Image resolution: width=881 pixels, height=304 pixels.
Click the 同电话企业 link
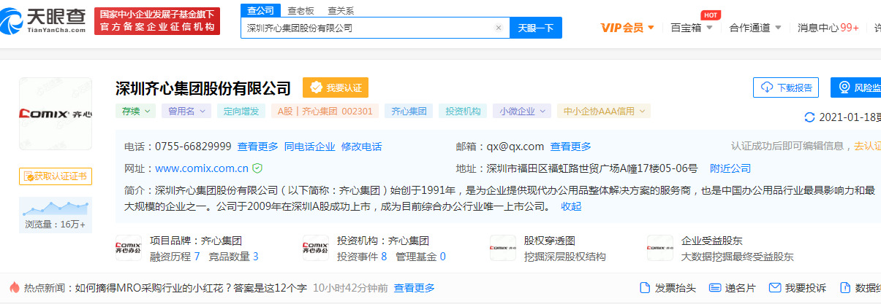pos(309,147)
